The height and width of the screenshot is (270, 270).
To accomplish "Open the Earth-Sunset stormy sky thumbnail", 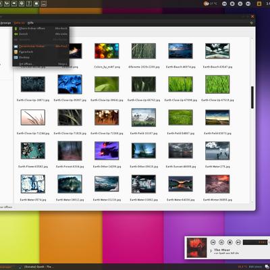I will pos(180,151).
